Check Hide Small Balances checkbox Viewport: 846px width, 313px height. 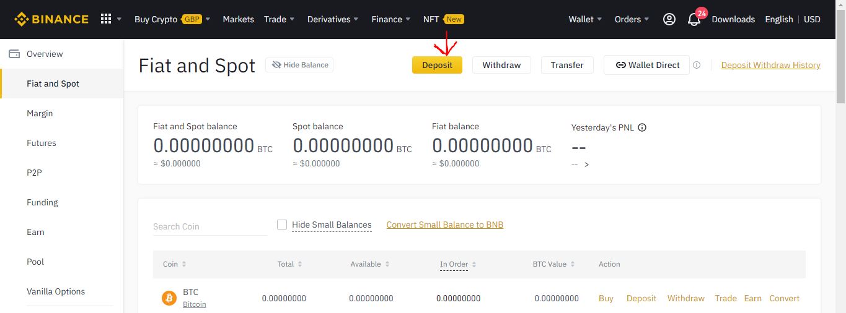tap(282, 225)
